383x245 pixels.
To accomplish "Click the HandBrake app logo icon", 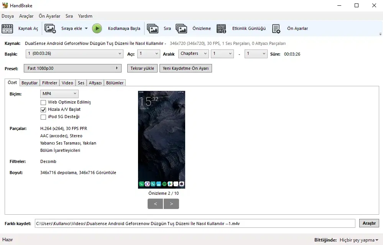I will pos(5,5).
